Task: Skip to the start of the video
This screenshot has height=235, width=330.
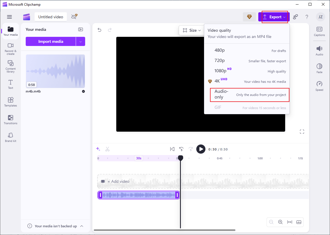Action: (x=172, y=149)
